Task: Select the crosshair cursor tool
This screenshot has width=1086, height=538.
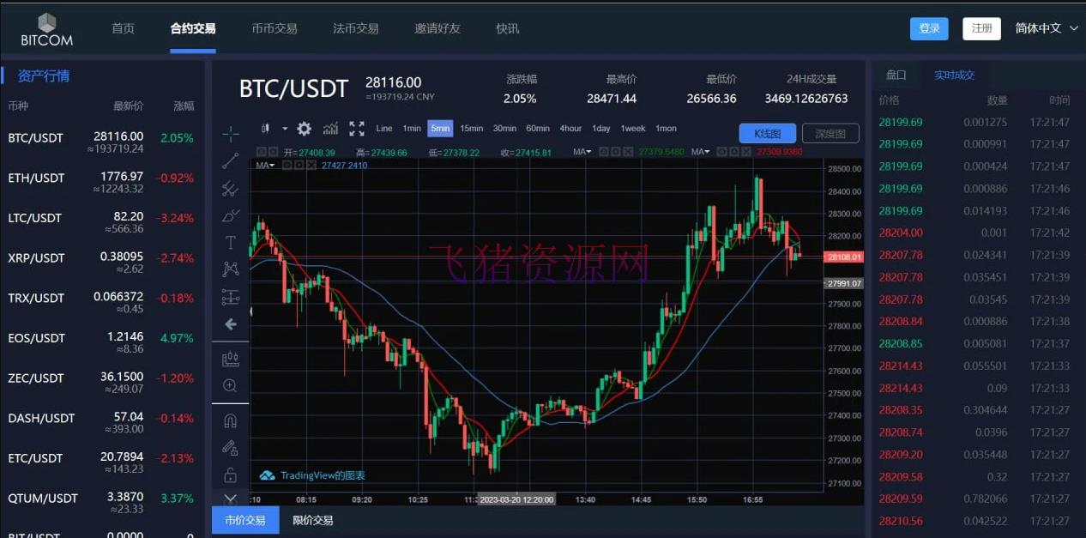Action: pos(230,134)
